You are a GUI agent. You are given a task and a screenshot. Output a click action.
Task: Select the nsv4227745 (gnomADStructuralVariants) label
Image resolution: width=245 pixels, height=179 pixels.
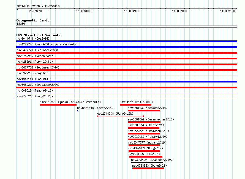coord(47,44)
